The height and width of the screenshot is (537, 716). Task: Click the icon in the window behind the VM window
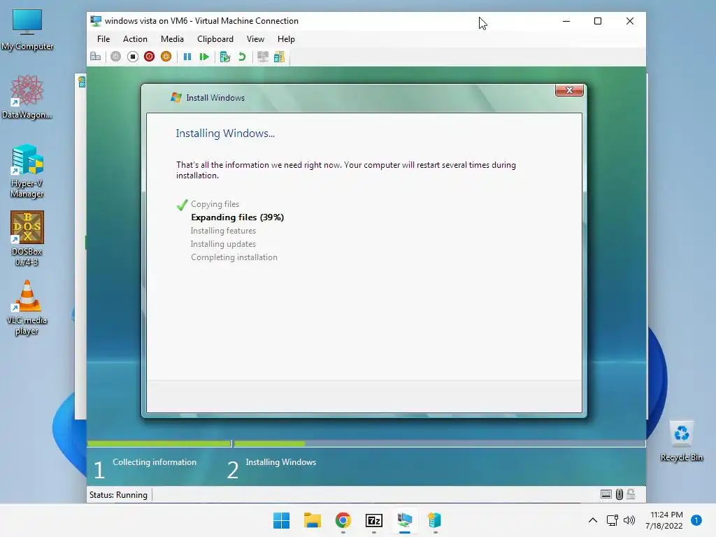click(82, 83)
